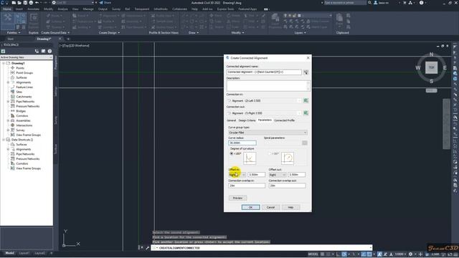Click the Connection overlap out field
This screenshot has width=459, height=258.
[x=287, y=186]
